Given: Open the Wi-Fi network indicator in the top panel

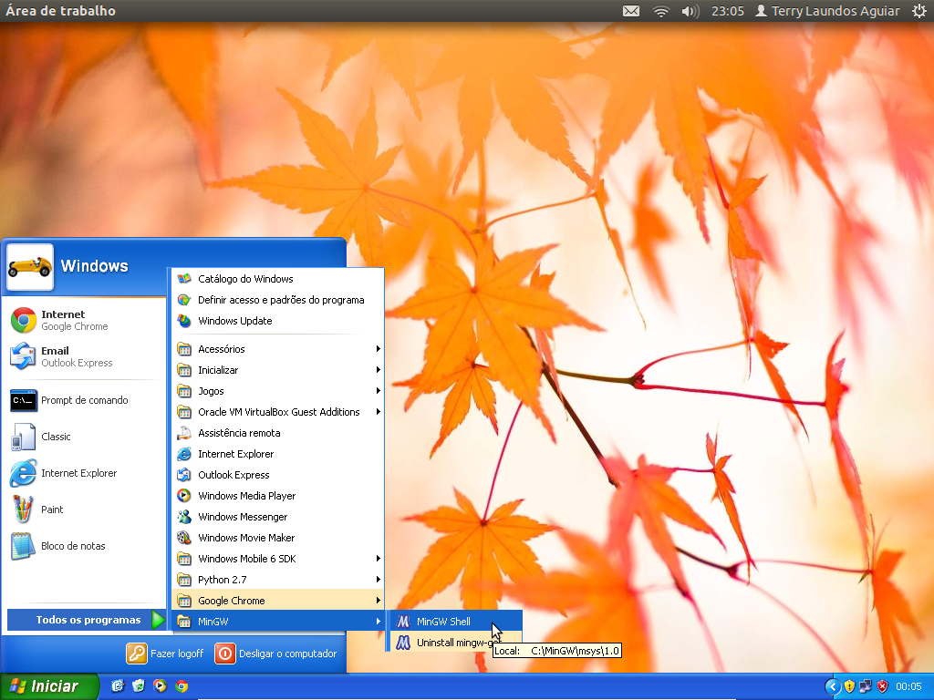Looking at the screenshot, I should click(660, 11).
